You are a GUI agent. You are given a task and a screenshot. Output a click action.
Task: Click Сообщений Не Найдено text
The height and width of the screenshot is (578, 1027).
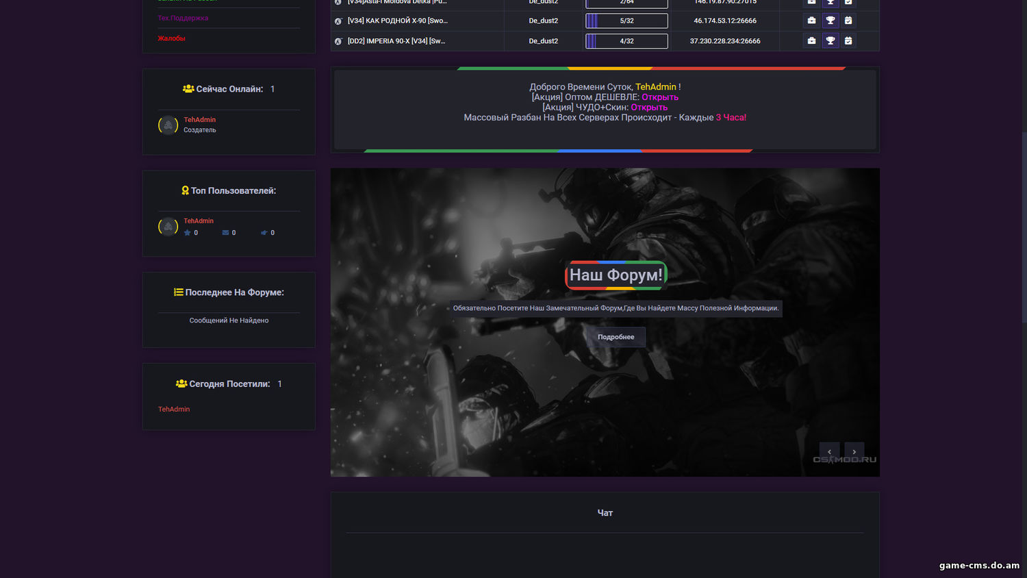click(229, 321)
